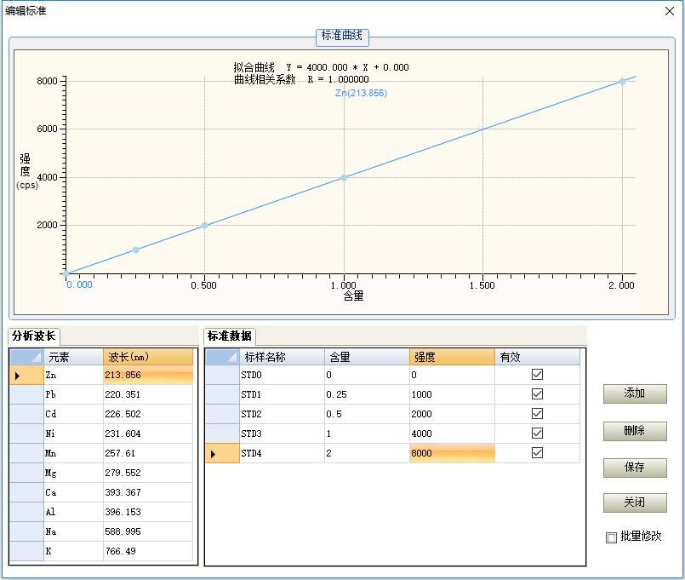685x580 pixels.
Task: Switch to the 分析波长 tab
Action: coord(34,336)
